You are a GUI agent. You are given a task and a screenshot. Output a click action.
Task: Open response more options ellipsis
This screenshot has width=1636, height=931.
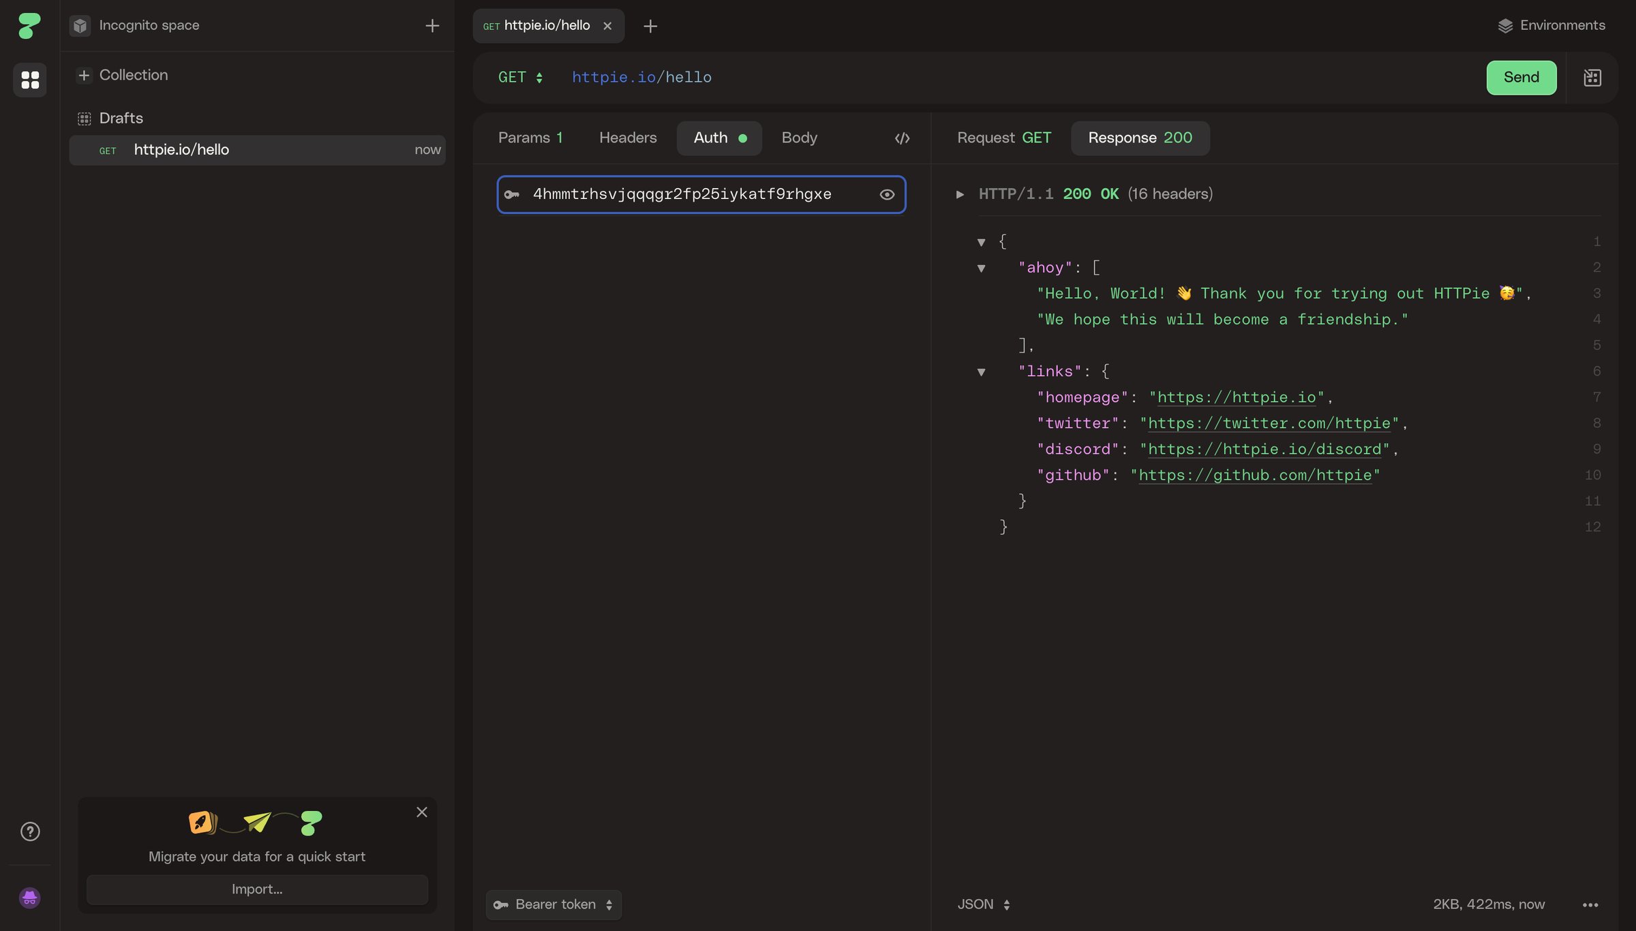pos(1590,905)
